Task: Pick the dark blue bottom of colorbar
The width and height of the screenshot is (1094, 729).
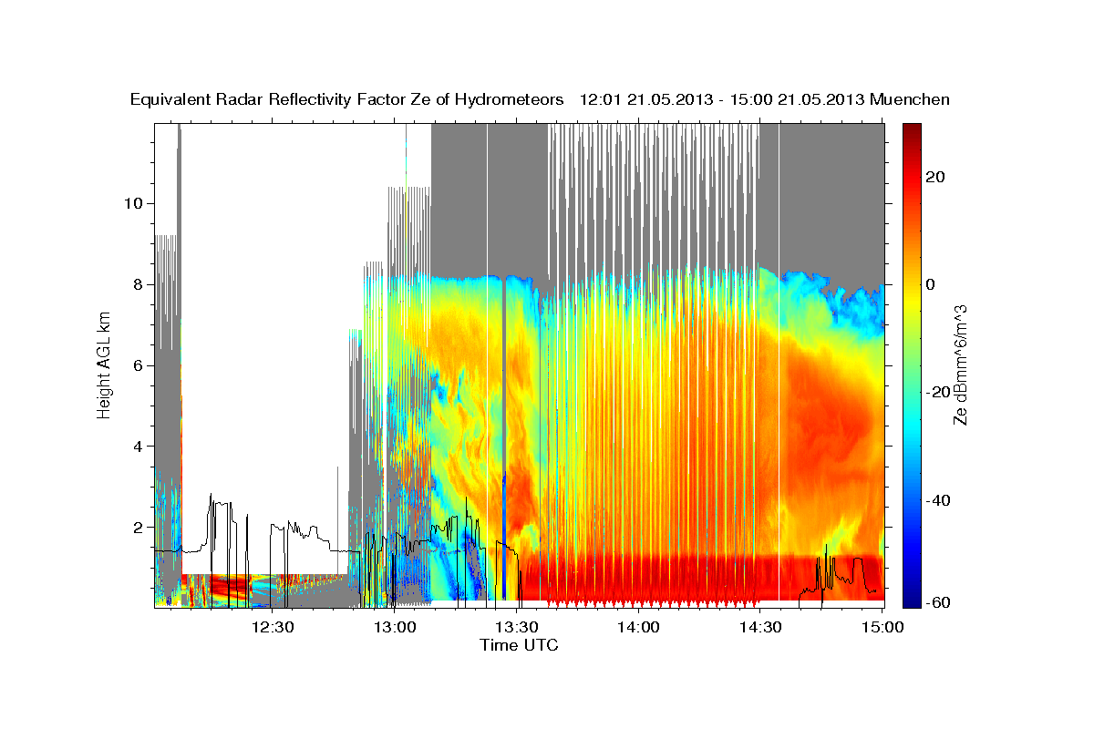Action: pos(911,600)
